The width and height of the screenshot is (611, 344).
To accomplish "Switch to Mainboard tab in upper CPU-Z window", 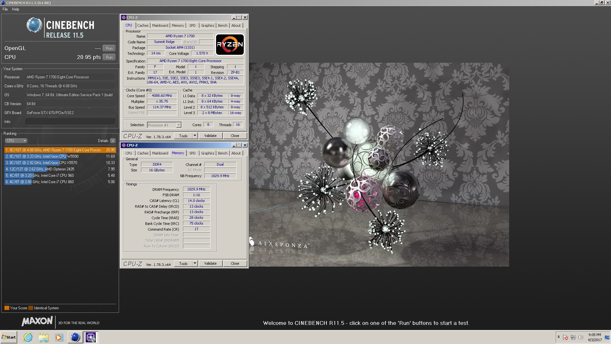I will coord(160,25).
